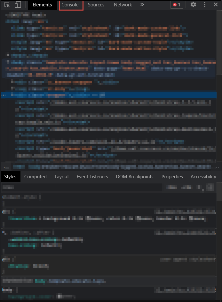Select the Elements tab
Image resolution: width=222 pixels, height=302 pixels.
[x=42, y=5]
